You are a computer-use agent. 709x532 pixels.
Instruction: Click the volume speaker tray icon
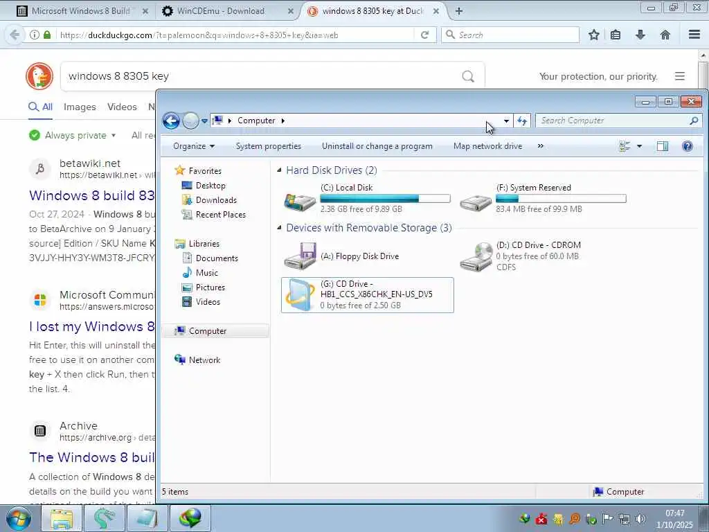click(640, 519)
